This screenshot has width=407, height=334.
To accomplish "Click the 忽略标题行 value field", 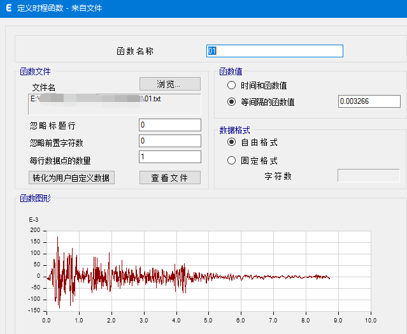I will click(x=169, y=125).
